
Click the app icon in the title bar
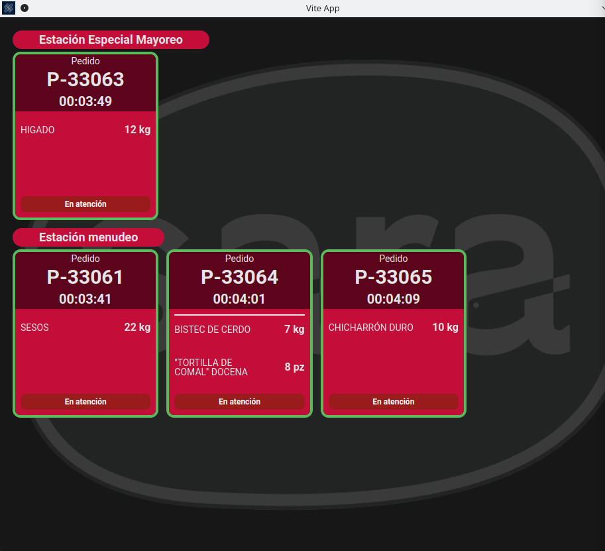9,9
